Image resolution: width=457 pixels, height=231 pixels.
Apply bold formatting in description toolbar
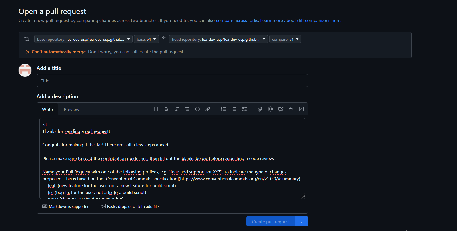point(166,109)
